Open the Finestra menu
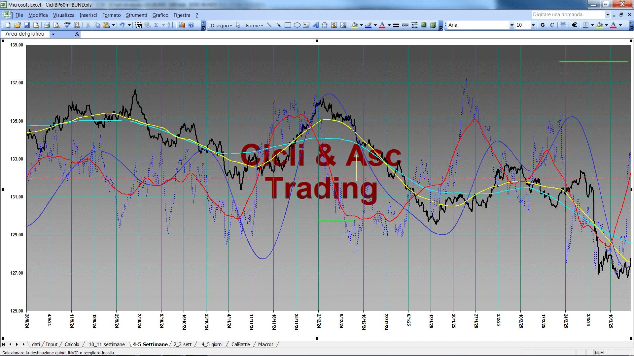Screen dimensions: 634x356 (x=182, y=15)
